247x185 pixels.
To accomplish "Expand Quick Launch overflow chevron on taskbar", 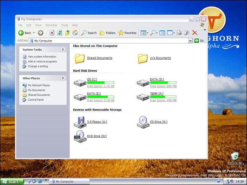I will point(46,180).
